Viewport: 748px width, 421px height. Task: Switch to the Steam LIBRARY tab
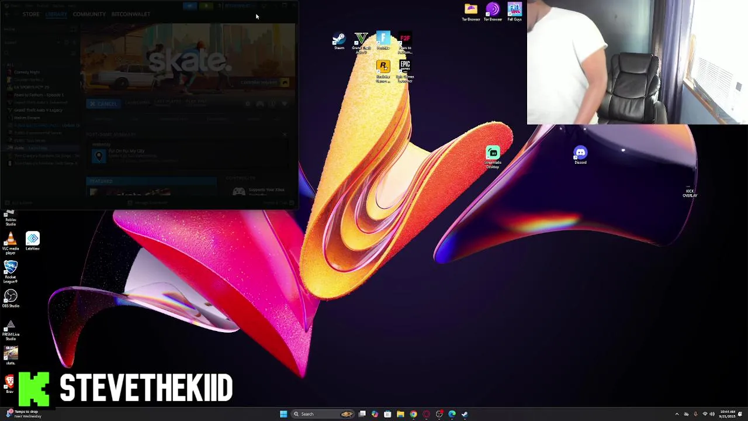(x=56, y=14)
